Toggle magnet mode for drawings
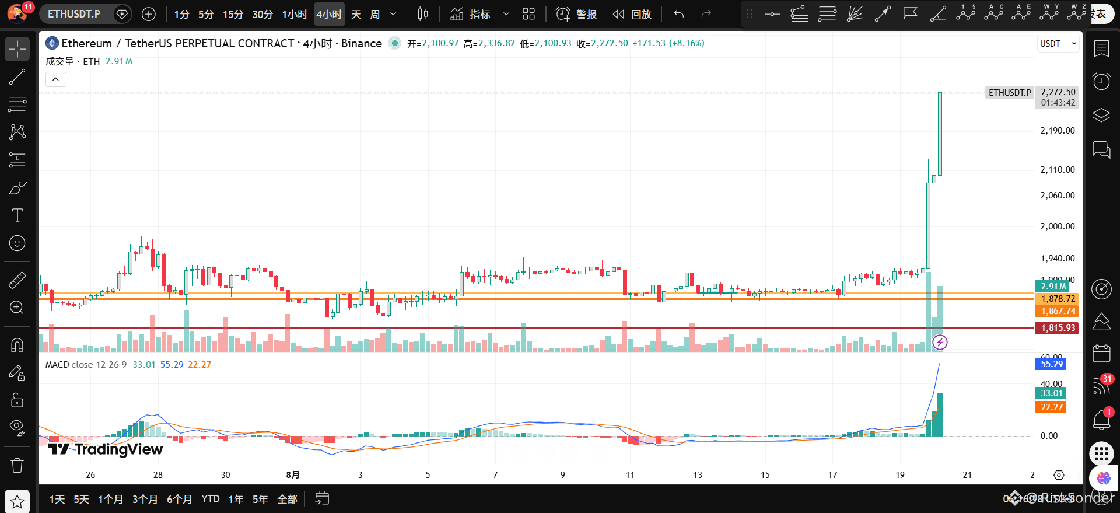This screenshot has height=513, width=1120. point(17,345)
